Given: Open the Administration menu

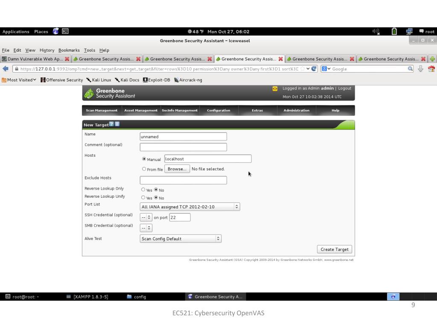Looking at the screenshot, I should (x=296, y=110).
